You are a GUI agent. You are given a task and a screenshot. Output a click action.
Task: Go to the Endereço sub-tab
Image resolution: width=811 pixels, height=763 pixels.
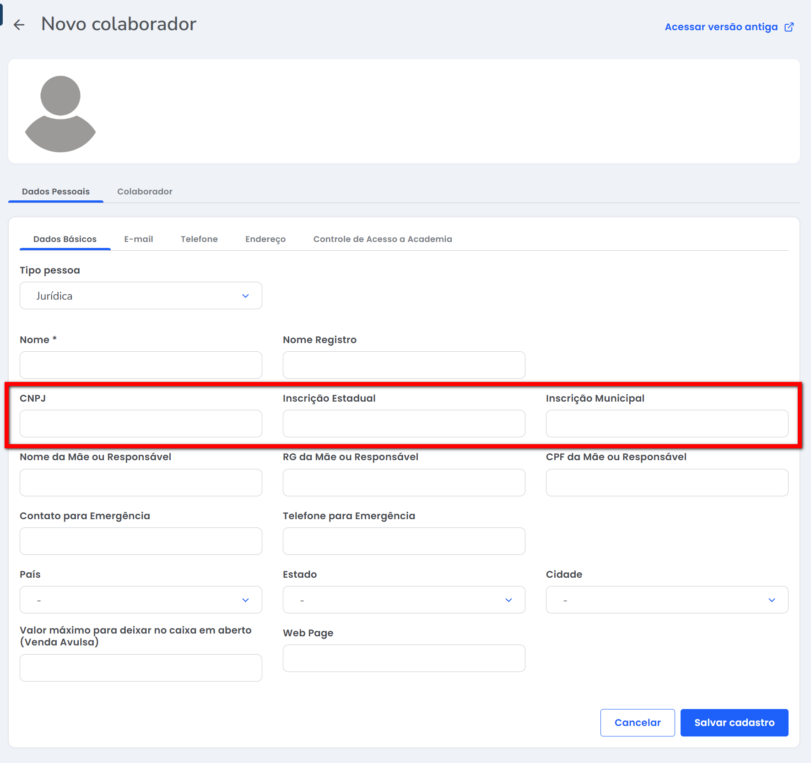265,239
